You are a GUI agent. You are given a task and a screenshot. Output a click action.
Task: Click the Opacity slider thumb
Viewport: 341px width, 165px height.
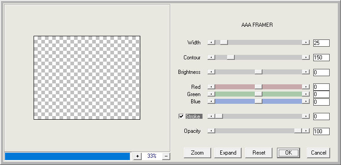point(298,131)
